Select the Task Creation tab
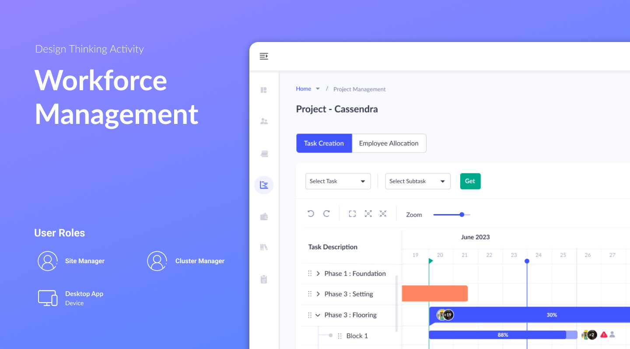The image size is (630, 349). 324,143
